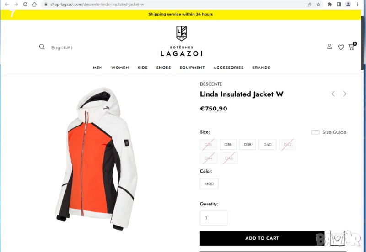Select size D40

pos(267,144)
